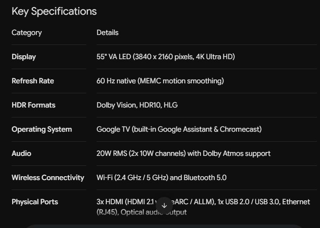Click the rounded panel edge at page bottom

tap(163, 226)
